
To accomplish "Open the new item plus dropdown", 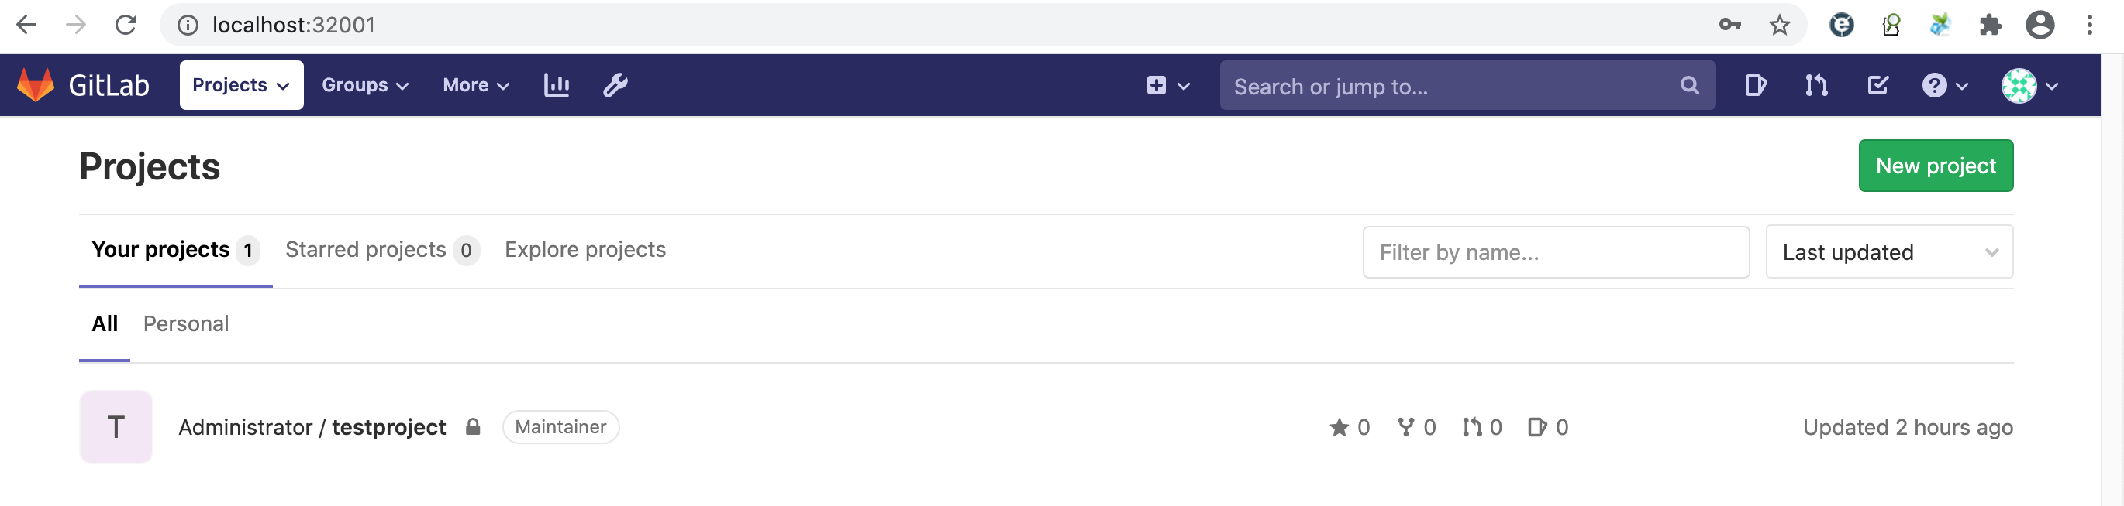I will [1165, 85].
